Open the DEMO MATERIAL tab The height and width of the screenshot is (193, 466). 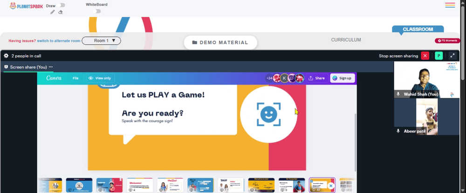tap(220, 42)
